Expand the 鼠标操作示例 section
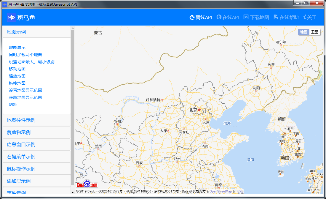 coord(37,169)
